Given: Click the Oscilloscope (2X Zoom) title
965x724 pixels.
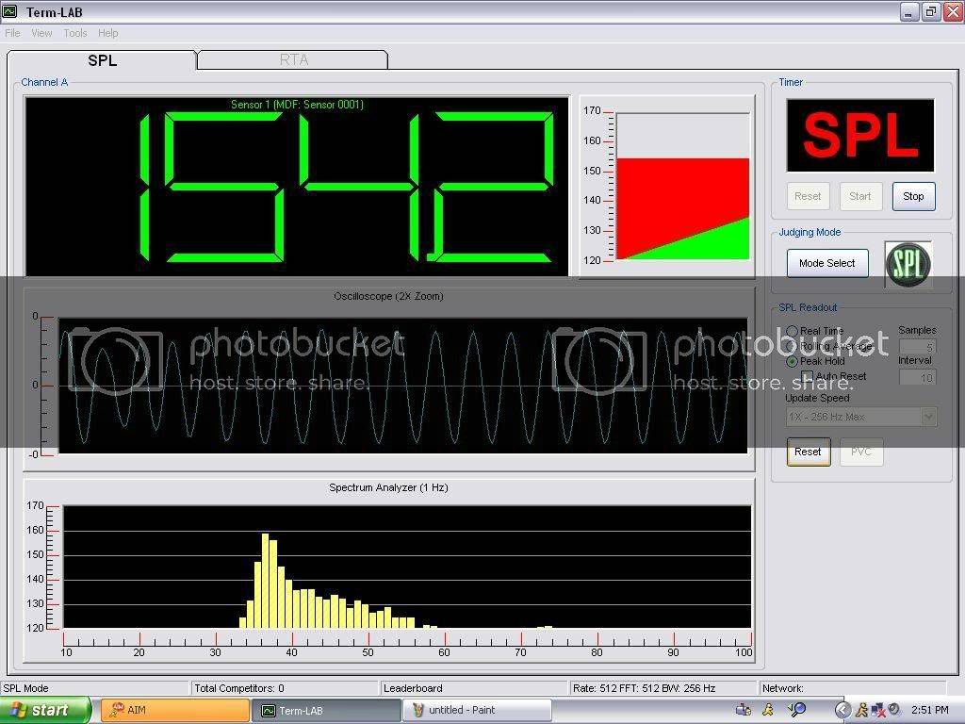Looking at the screenshot, I should (388, 296).
